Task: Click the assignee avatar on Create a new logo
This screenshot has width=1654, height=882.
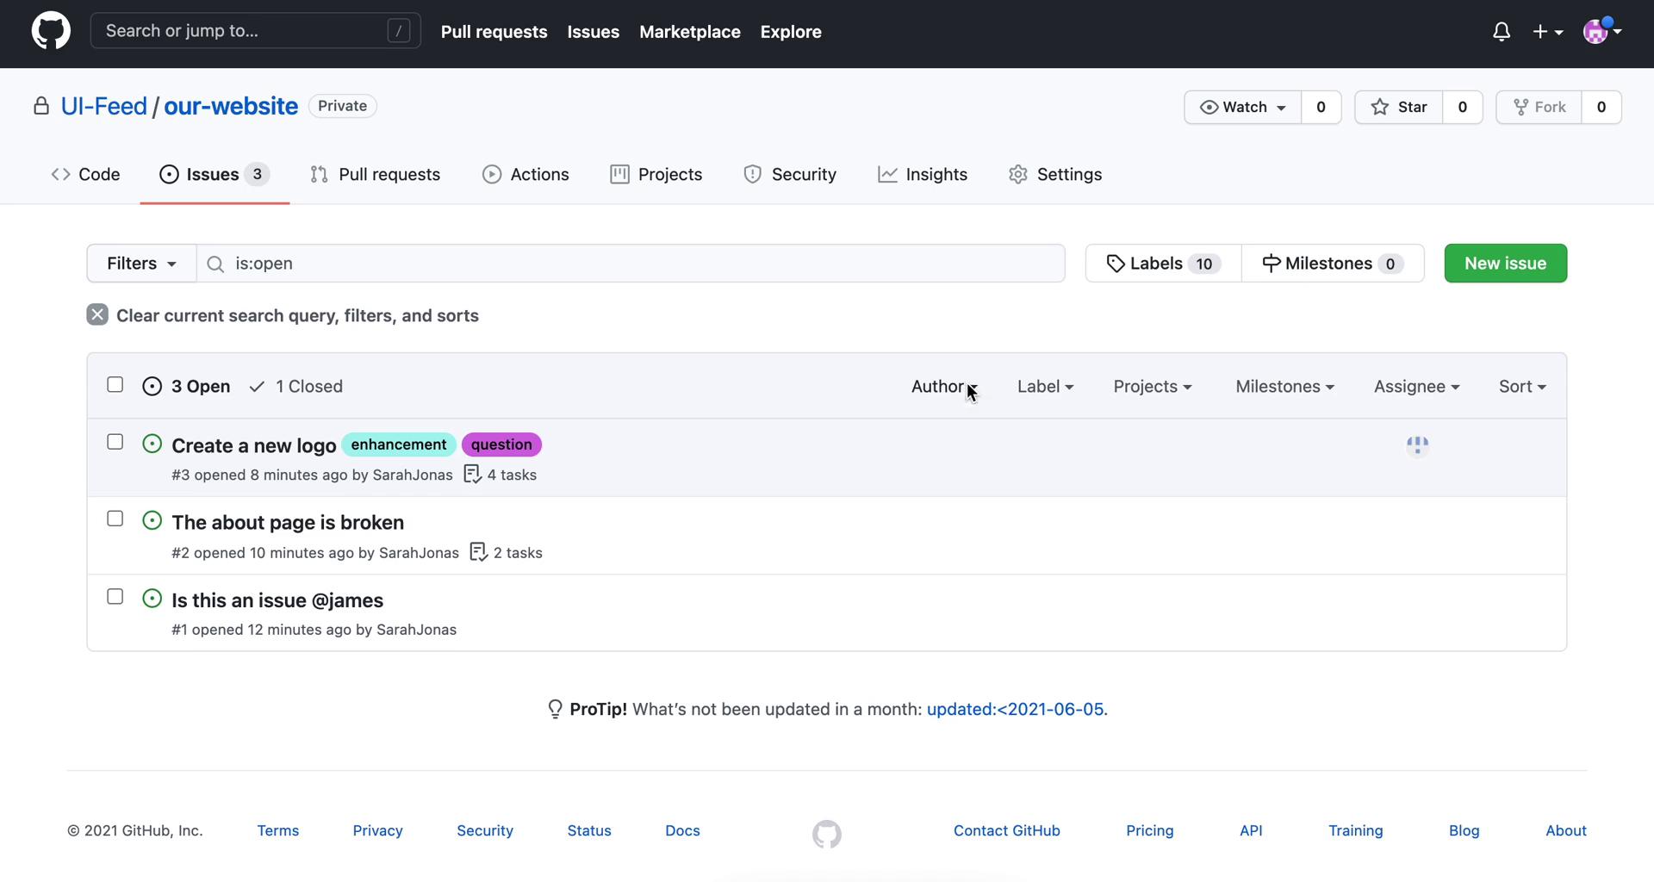Action: [x=1417, y=445]
